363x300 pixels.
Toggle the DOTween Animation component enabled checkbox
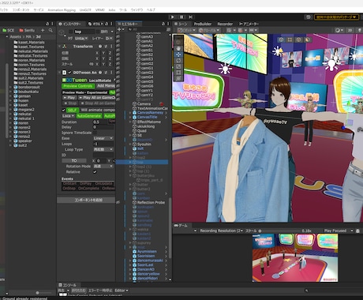click(70, 73)
